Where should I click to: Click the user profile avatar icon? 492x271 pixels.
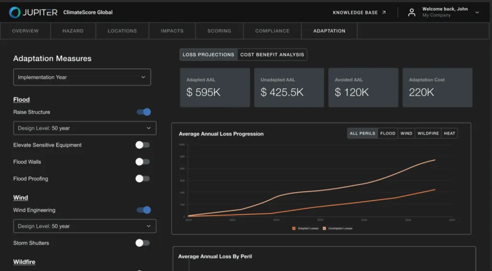412,12
